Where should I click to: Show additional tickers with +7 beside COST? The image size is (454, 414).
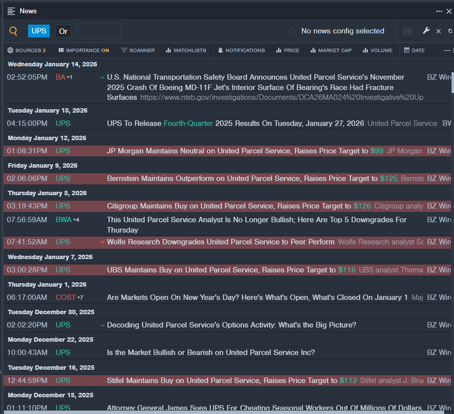pos(80,297)
